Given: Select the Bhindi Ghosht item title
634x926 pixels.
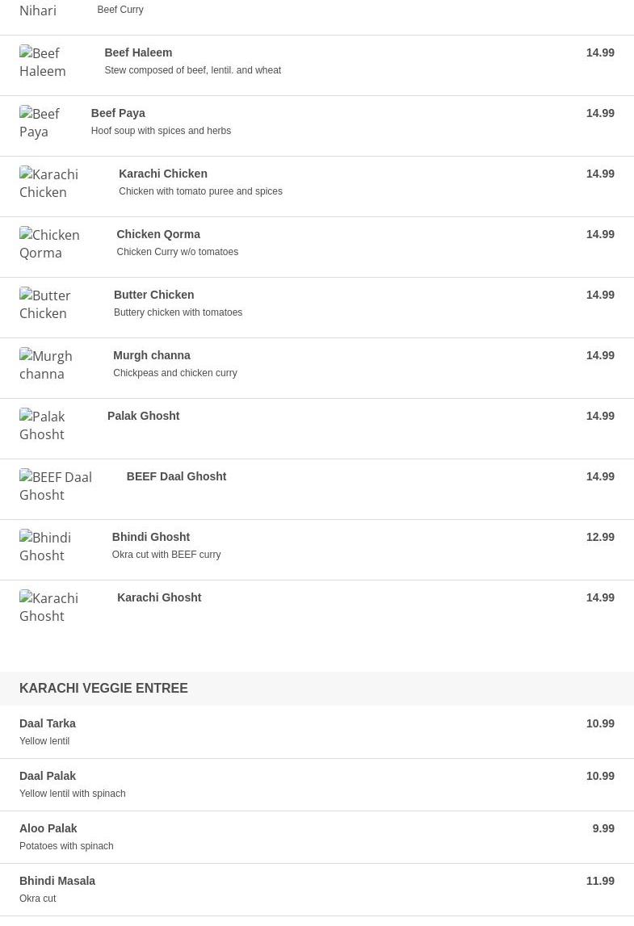Looking at the screenshot, I should pos(150,537).
